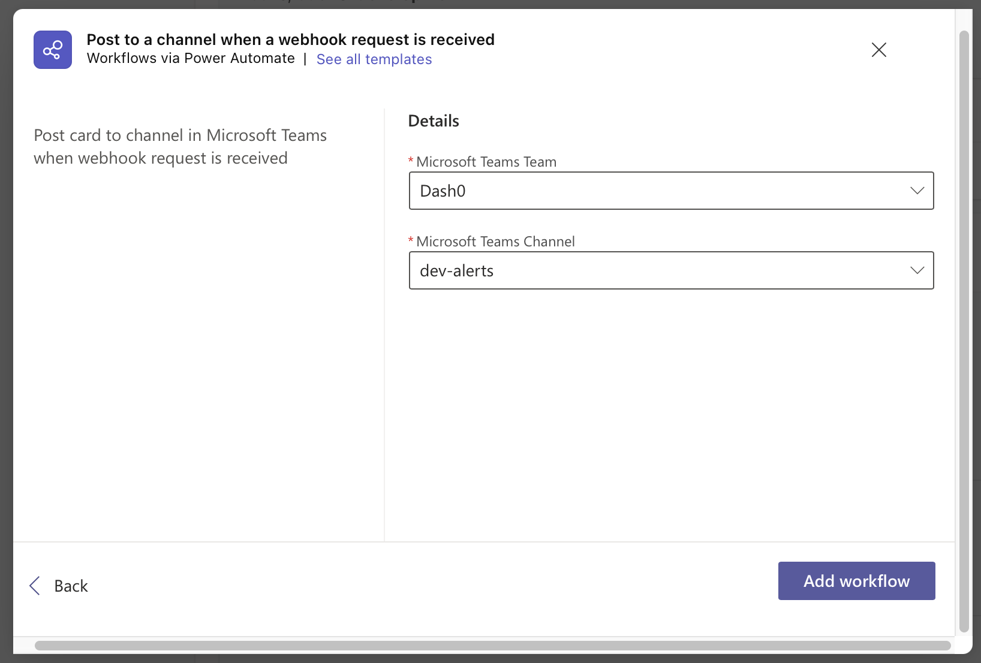The height and width of the screenshot is (663, 981).
Task: Click the dialog title about webhook request
Action: pos(290,40)
